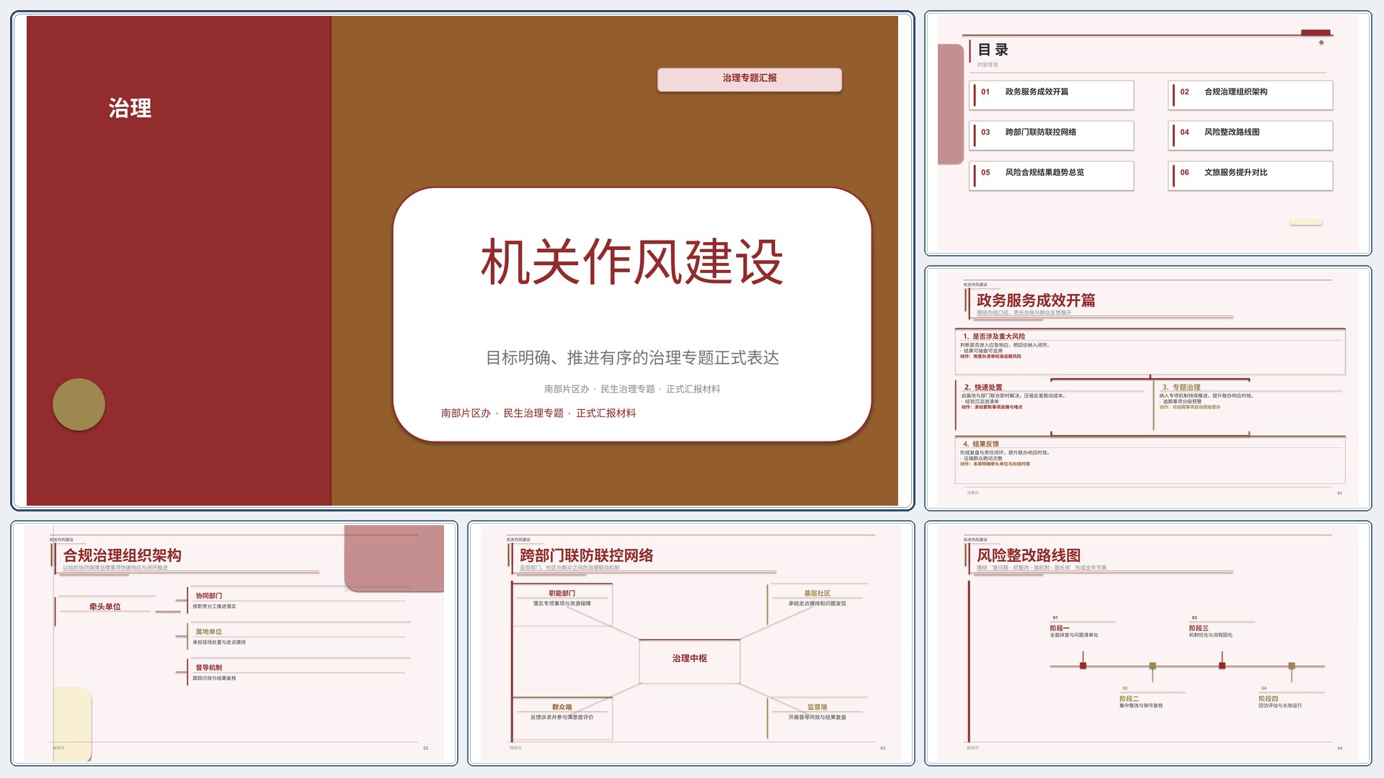
Task: Click the 阶段三 label
Action: (x=1199, y=628)
